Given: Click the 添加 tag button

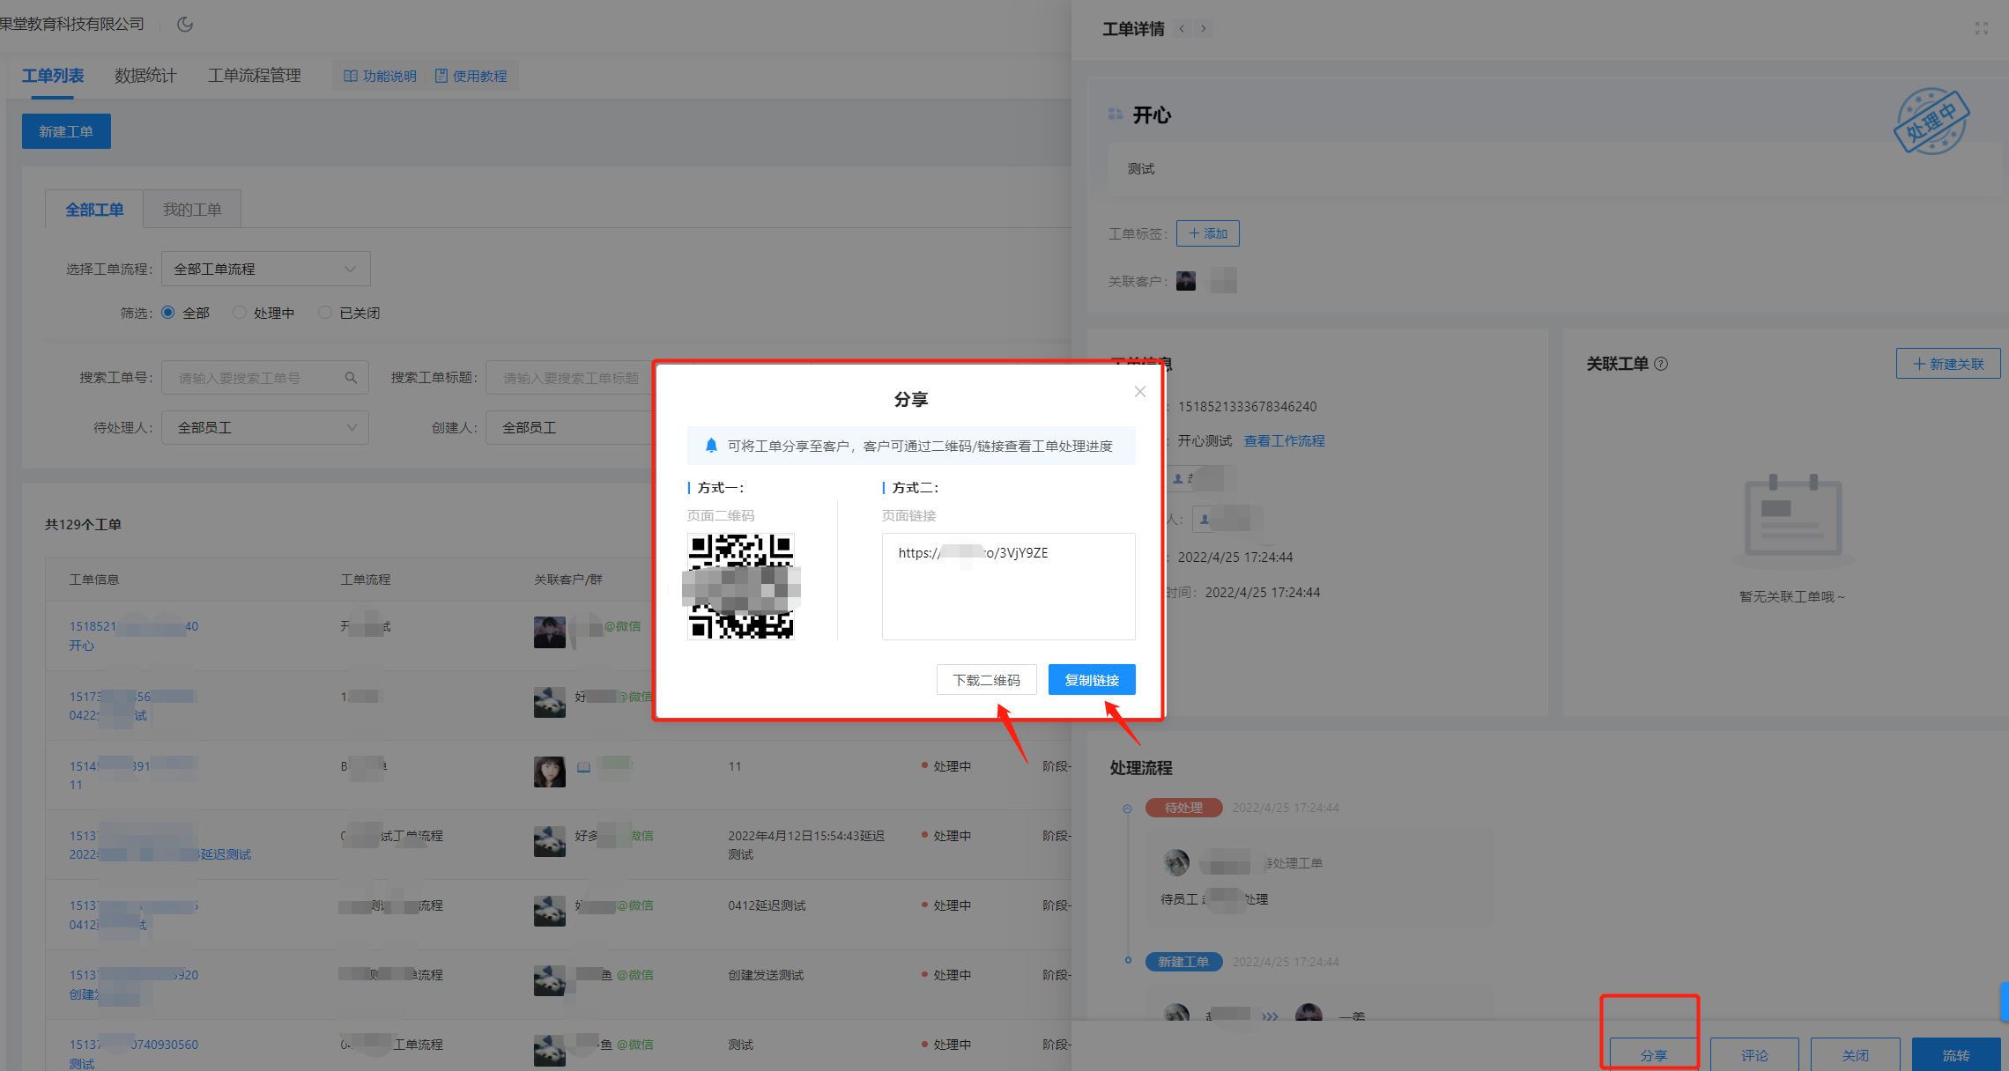Looking at the screenshot, I should pyautogui.click(x=1207, y=233).
